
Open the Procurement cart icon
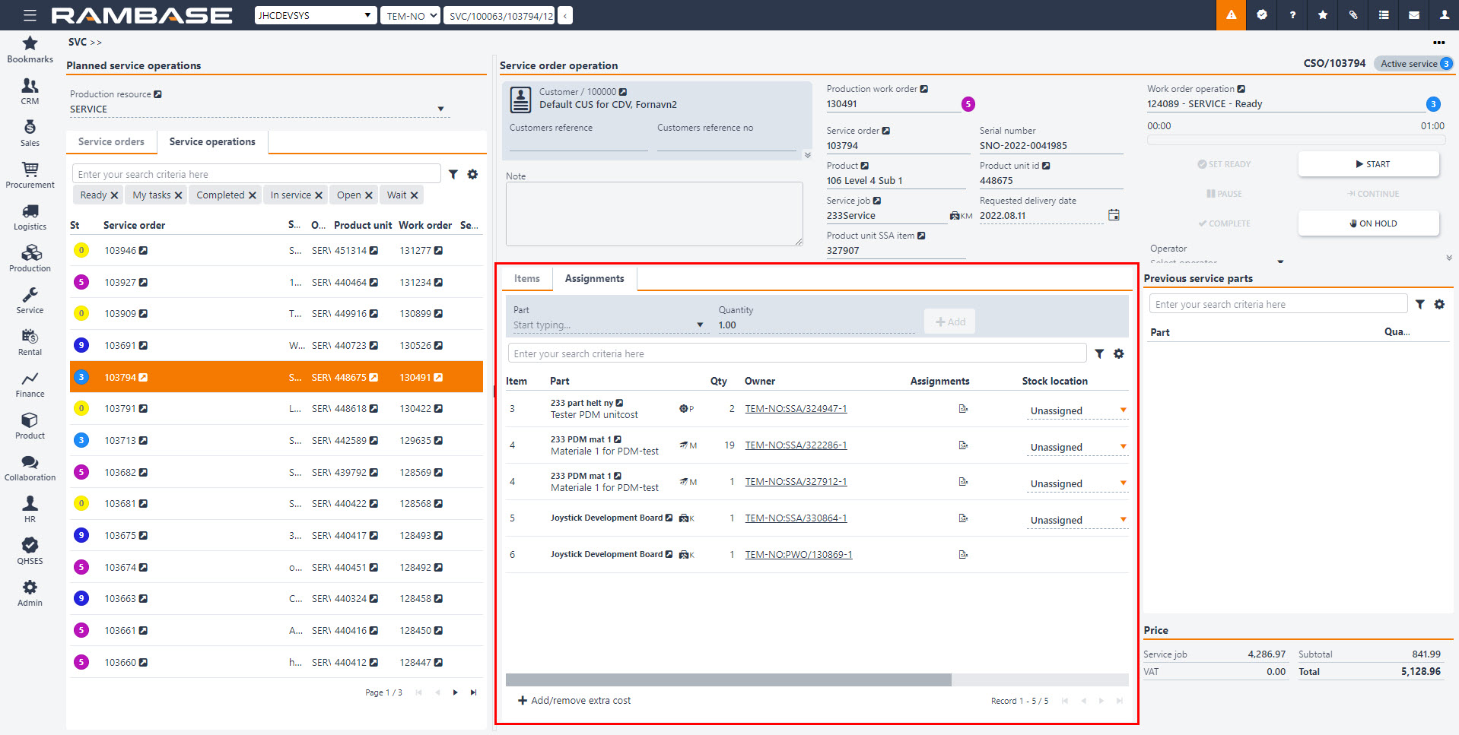[30, 169]
